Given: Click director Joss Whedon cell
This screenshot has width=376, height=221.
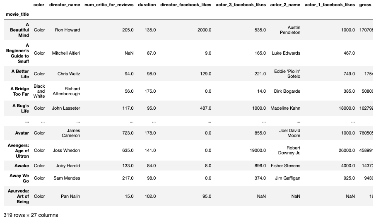Looking at the screenshot, I should click(x=66, y=151).
